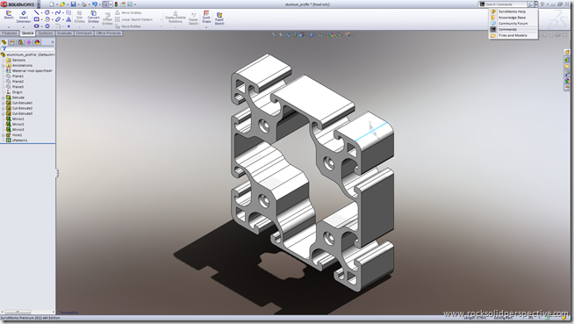
Task: Select Plane1 in feature tree
Action: (15, 76)
